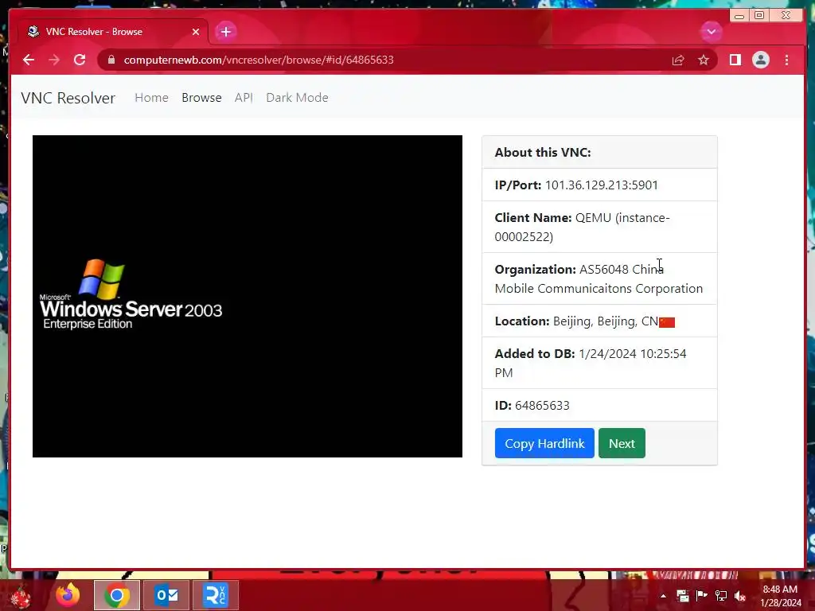Click the About this VNC header
Screen dimensions: 815x611
pos(543,152)
